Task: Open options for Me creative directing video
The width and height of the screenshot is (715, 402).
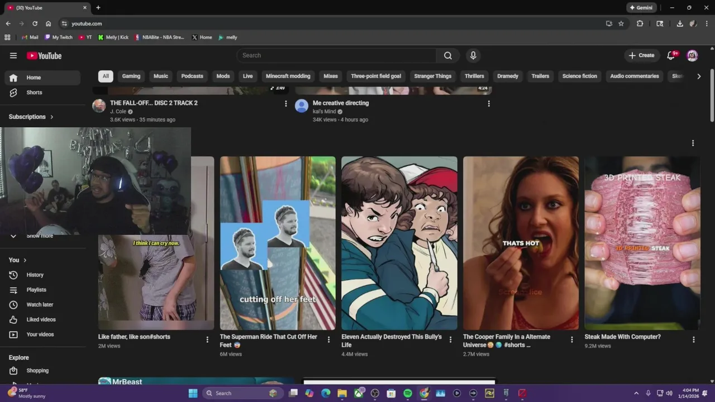Action: click(x=489, y=103)
